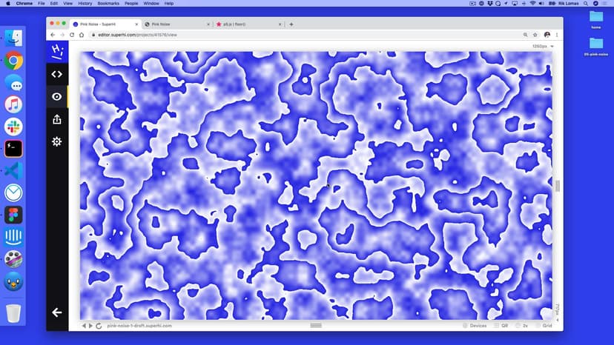Bookmark this page with the star icon
The width and height of the screenshot is (614, 345).
(536, 35)
